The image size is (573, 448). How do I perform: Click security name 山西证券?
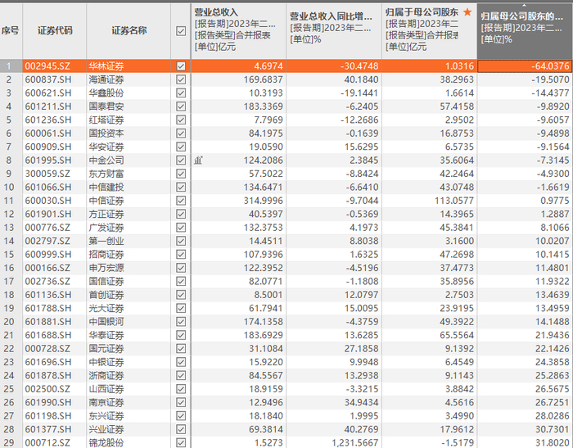(x=106, y=389)
